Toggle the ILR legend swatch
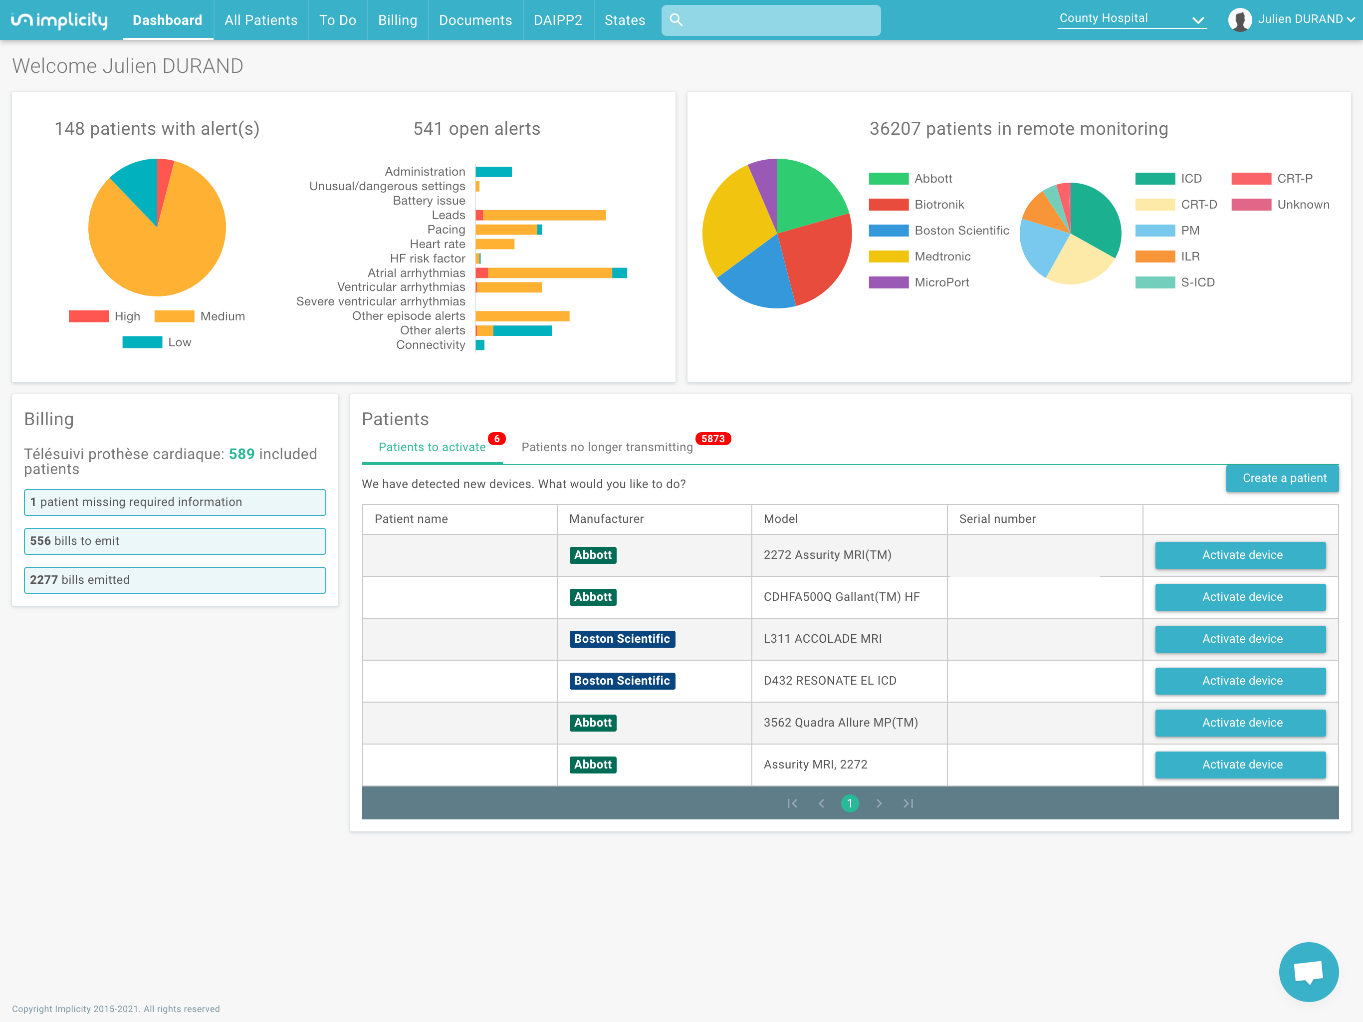1363x1022 pixels. [1155, 256]
